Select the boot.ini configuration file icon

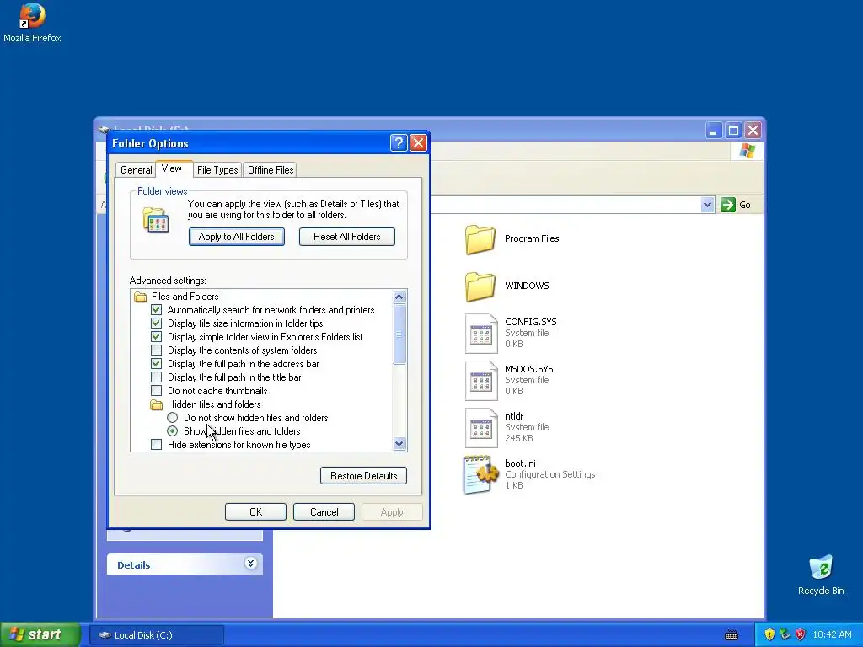click(481, 474)
